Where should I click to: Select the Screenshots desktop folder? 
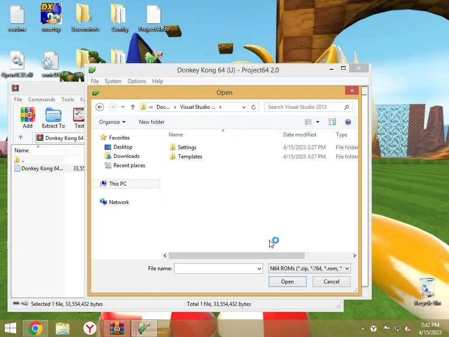[85, 18]
